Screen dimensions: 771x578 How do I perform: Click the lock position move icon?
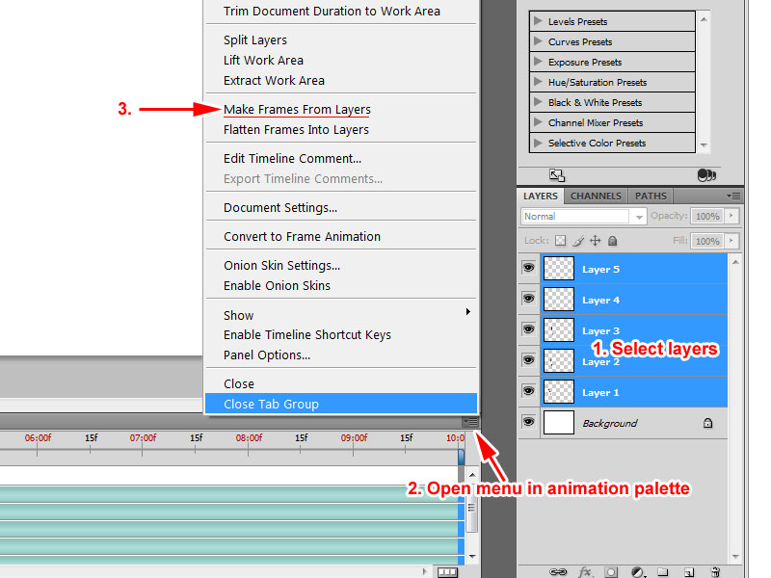595,241
